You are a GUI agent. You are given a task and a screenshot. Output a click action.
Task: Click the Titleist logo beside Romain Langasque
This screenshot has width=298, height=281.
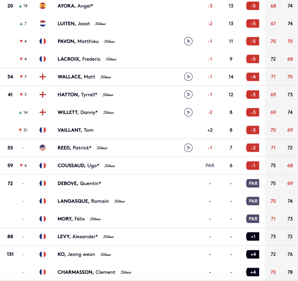click(x=119, y=201)
